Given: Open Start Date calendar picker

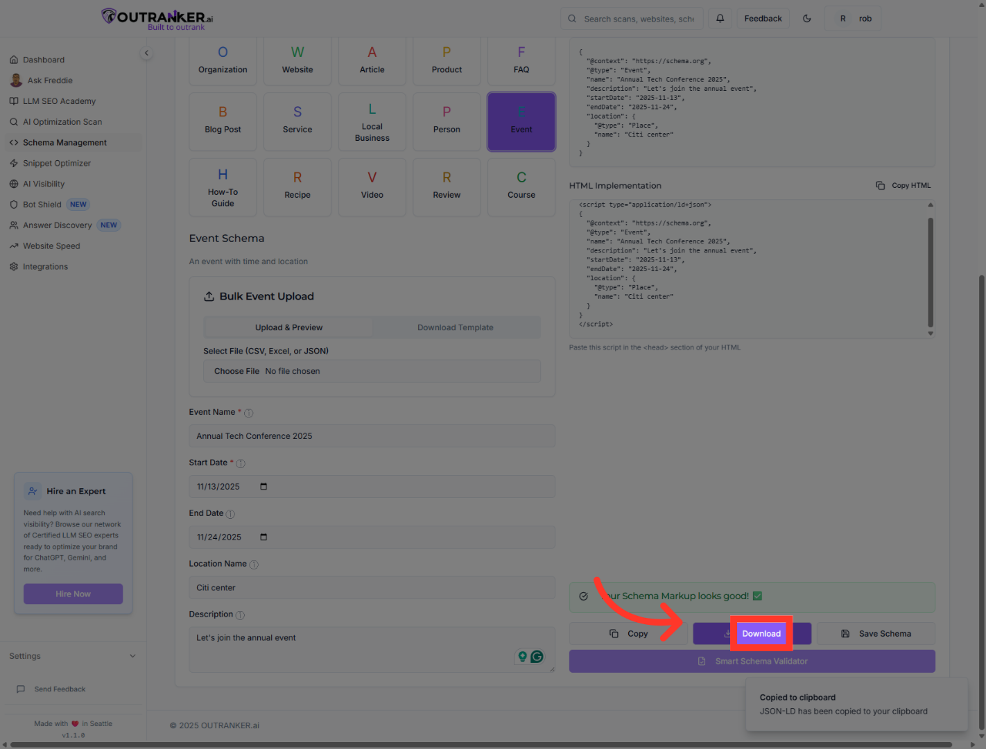Looking at the screenshot, I should (x=263, y=487).
